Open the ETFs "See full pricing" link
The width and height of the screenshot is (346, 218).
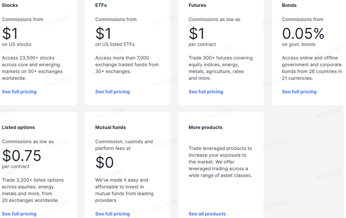click(112, 92)
